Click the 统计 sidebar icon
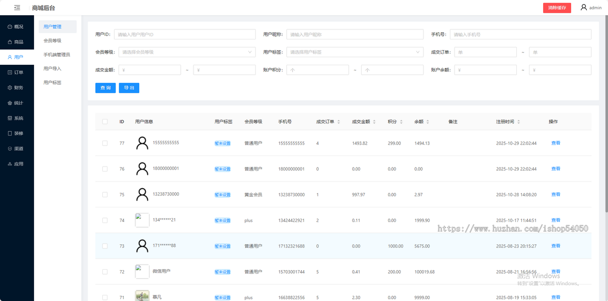 coord(15,103)
